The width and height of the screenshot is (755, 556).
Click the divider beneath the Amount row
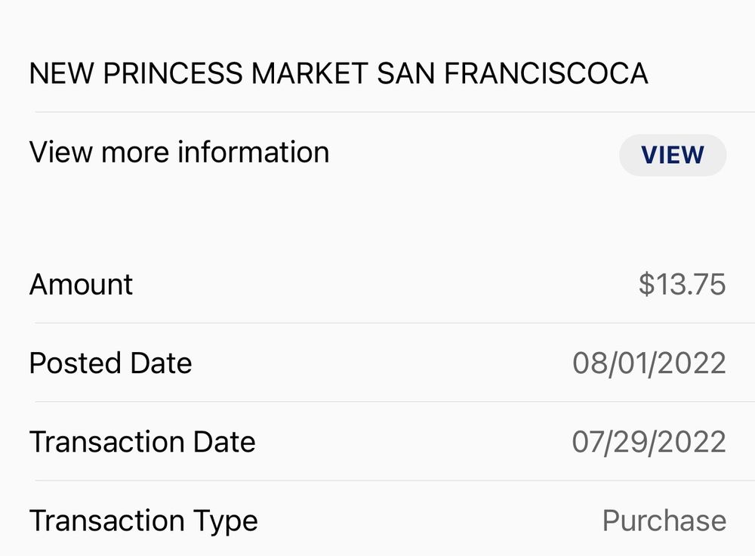pyautogui.click(x=393, y=323)
